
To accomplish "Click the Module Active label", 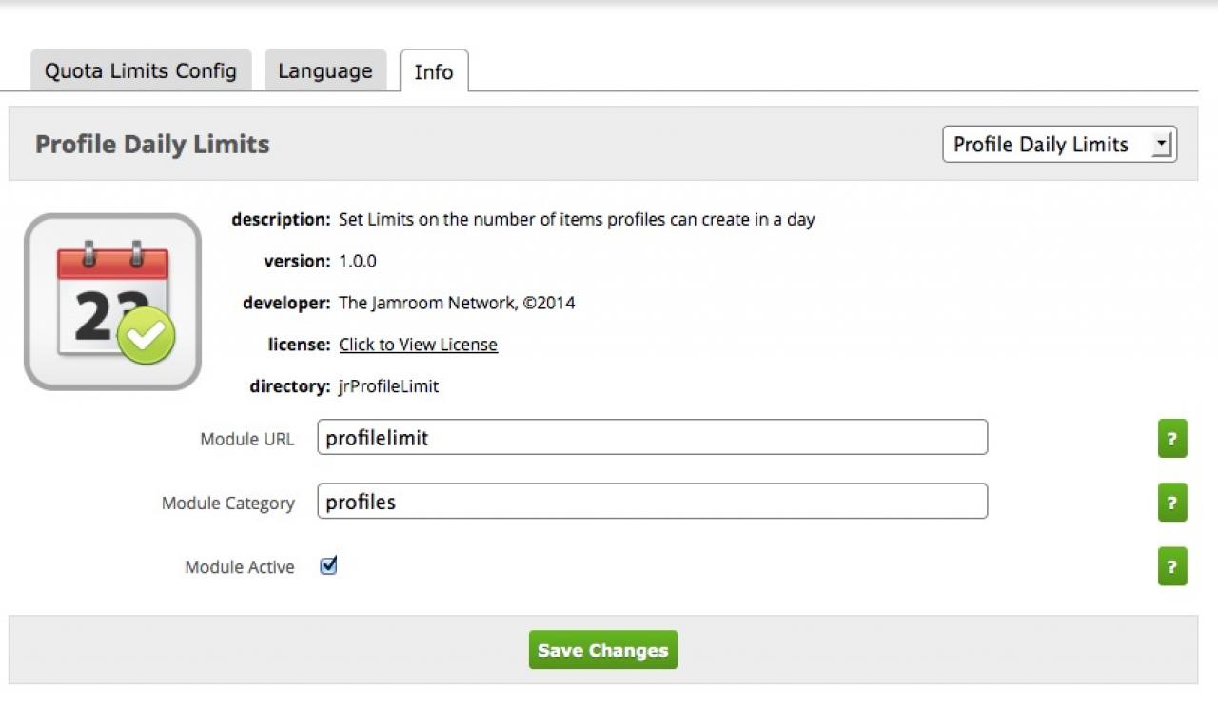I will 240,567.
